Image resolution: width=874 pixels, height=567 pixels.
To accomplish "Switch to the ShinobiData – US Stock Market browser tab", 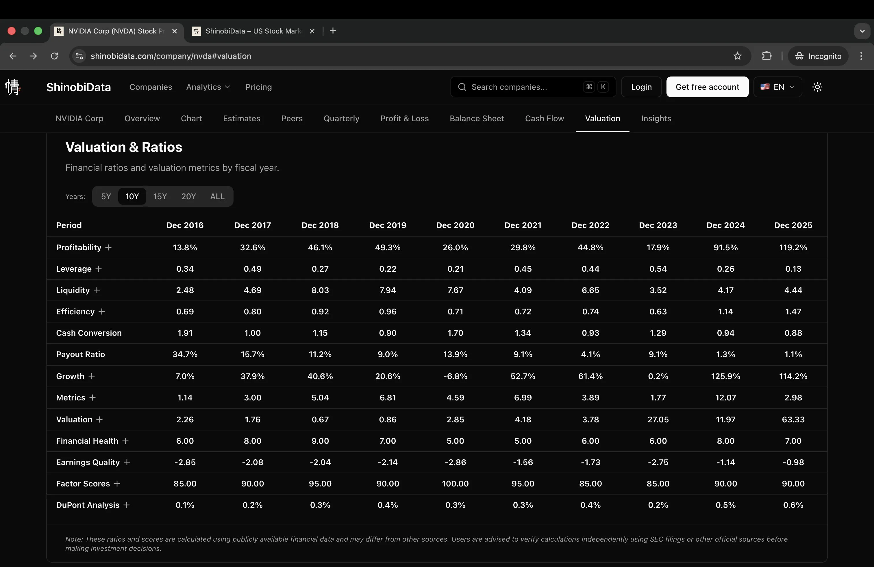I will (x=253, y=31).
